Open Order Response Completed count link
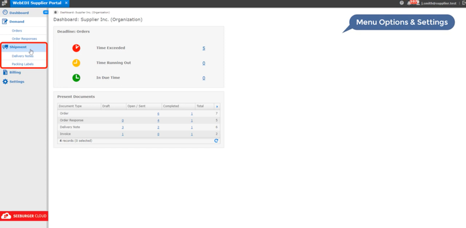The image size is (466, 228). point(192,121)
